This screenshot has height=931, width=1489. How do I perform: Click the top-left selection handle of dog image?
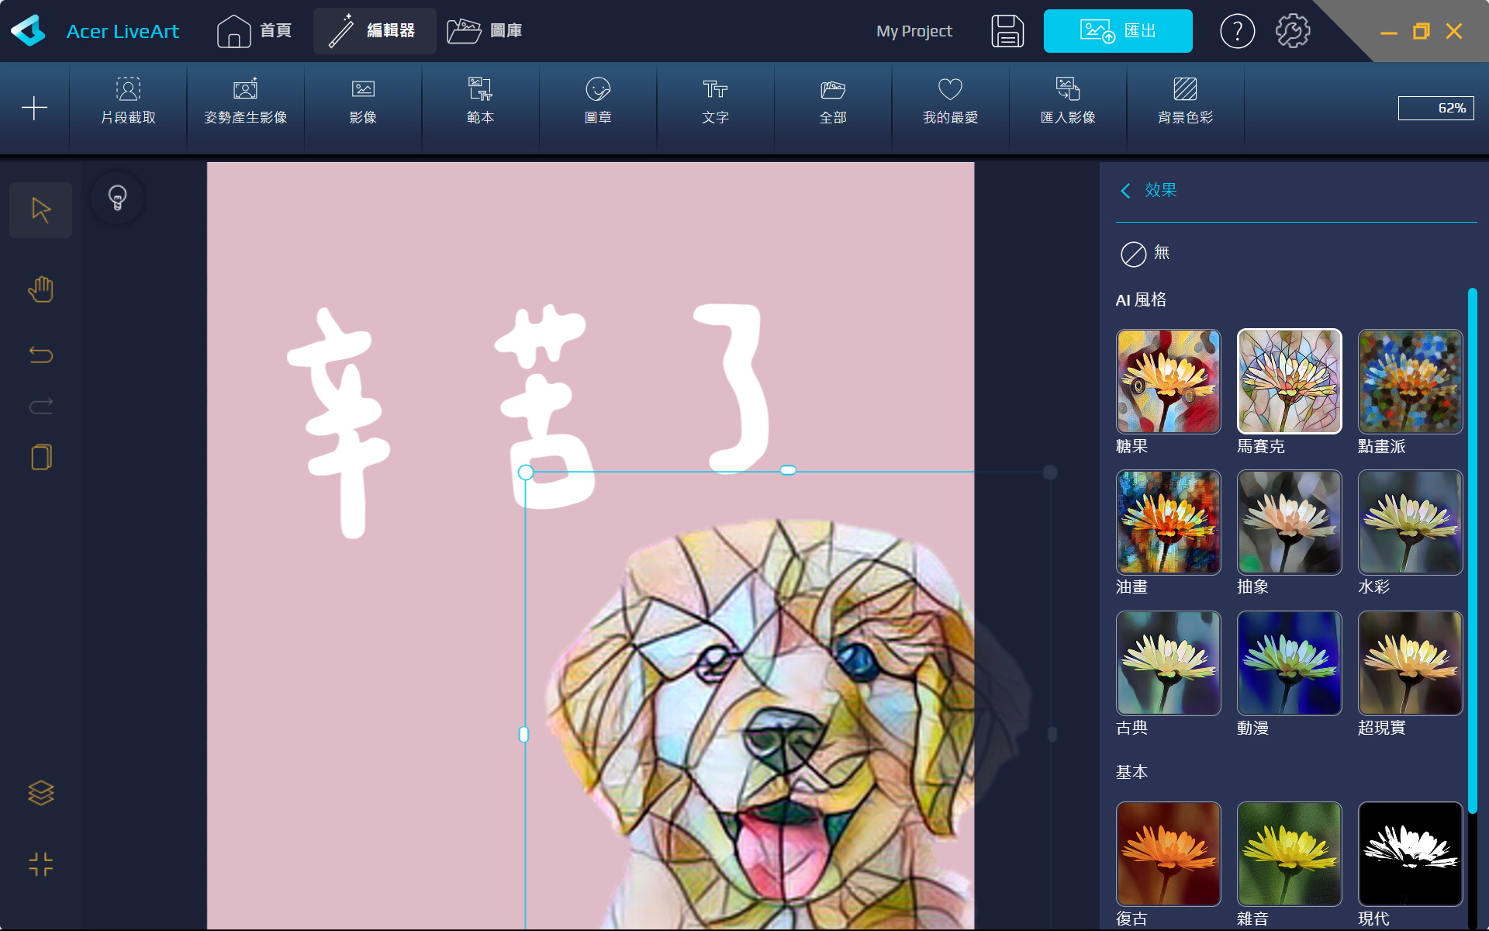(525, 472)
